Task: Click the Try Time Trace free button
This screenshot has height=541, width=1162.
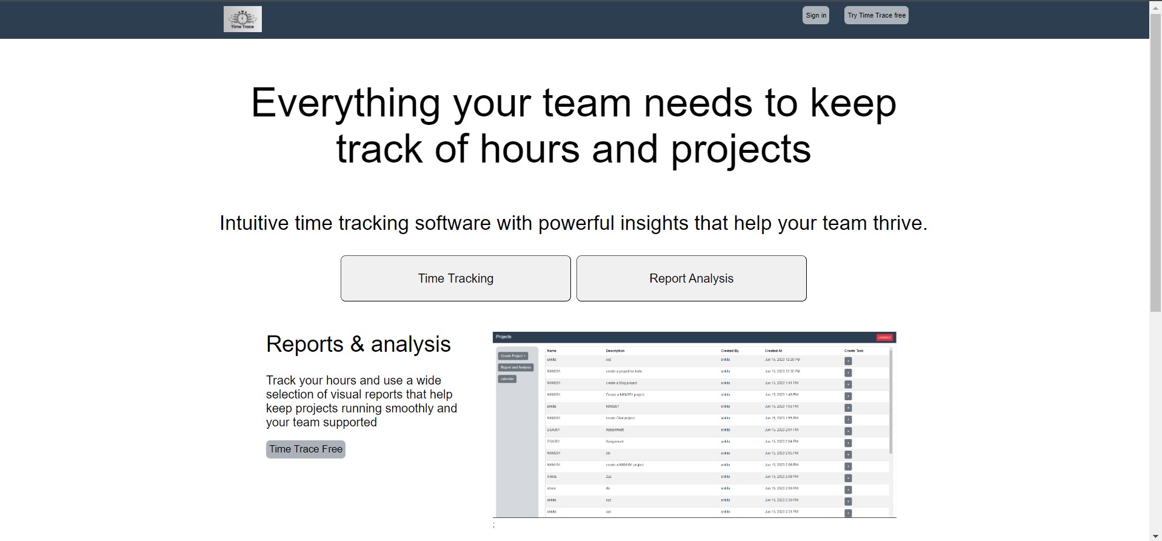Action: [x=877, y=15]
